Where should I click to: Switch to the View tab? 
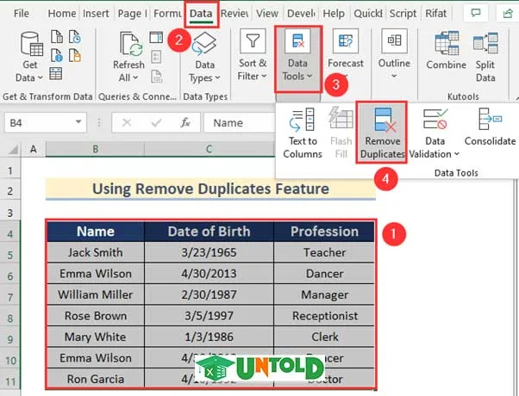[267, 13]
